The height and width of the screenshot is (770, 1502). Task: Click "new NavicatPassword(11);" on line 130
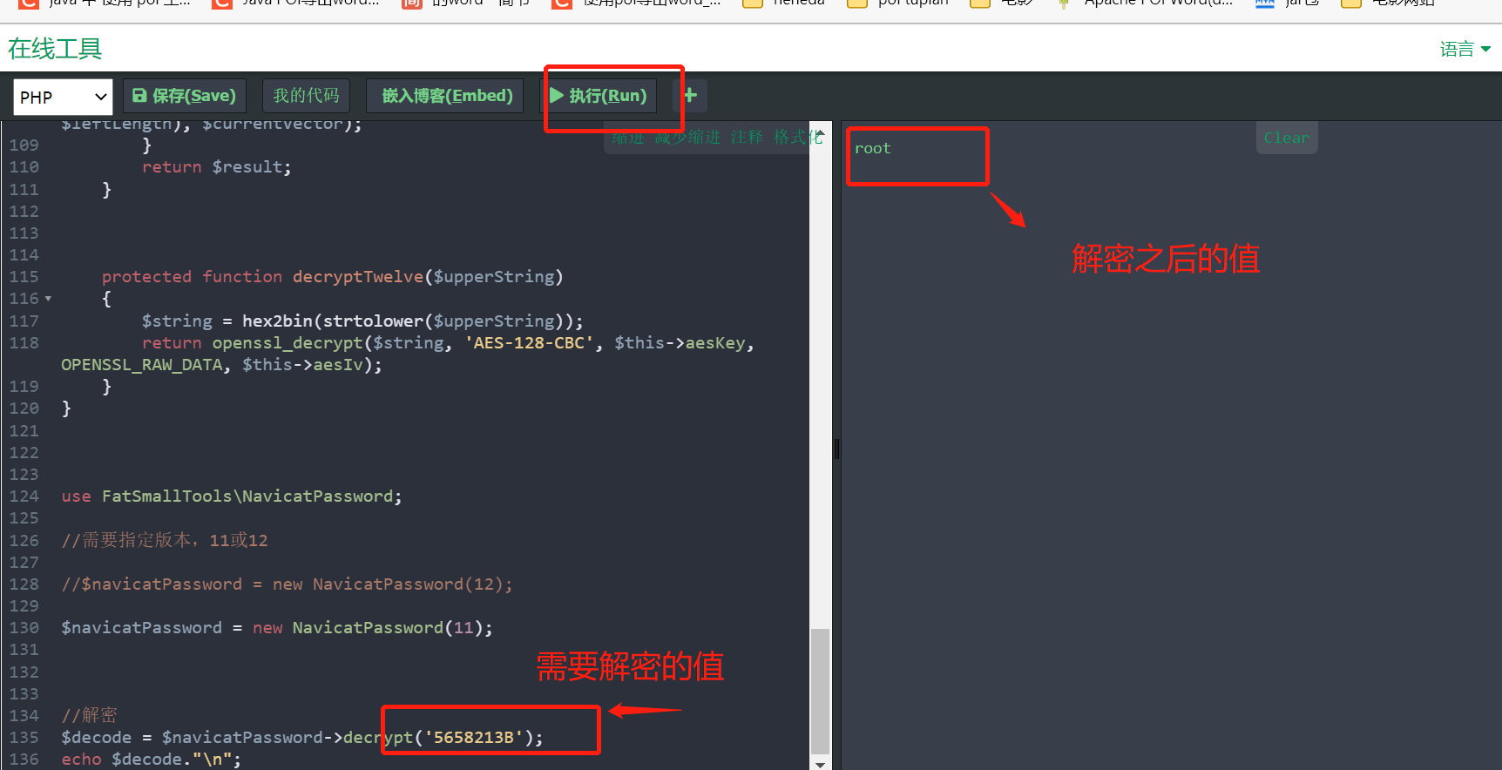pyautogui.click(x=372, y=628)
